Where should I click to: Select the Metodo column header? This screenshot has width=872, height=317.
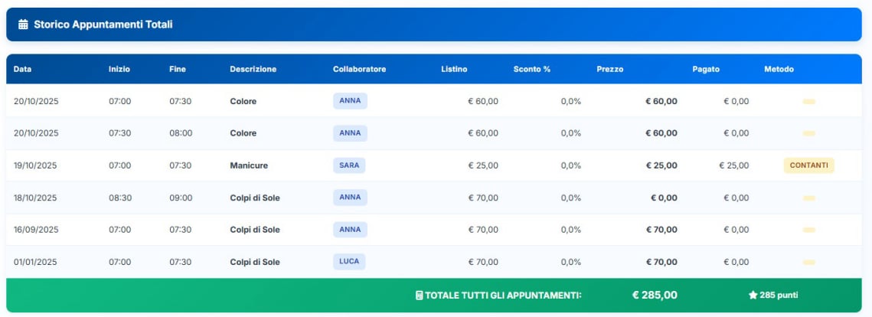(x=779, y=69)
